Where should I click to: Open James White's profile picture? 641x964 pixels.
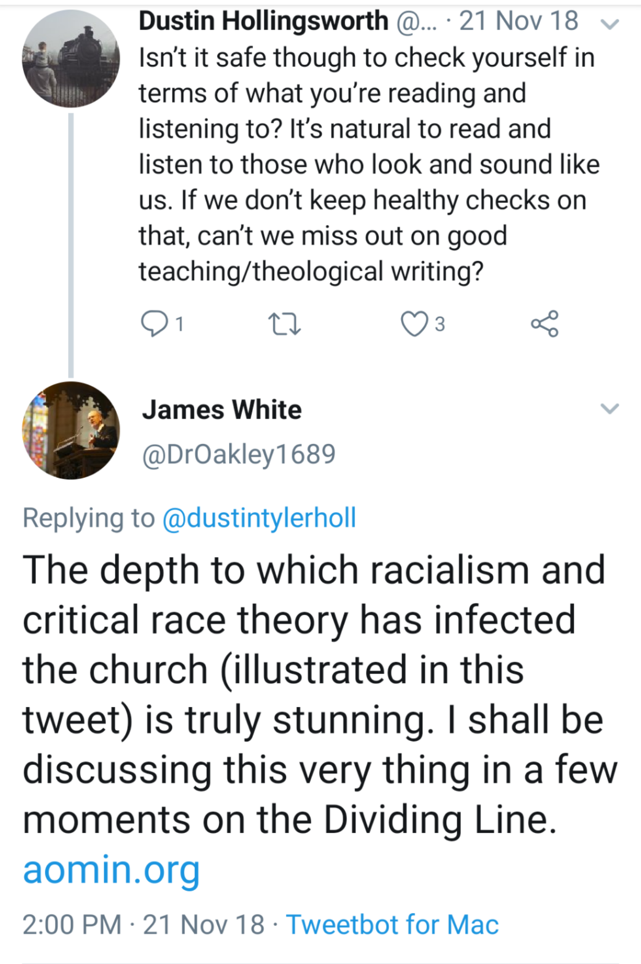pyautogui.click(x=71, y=430)
